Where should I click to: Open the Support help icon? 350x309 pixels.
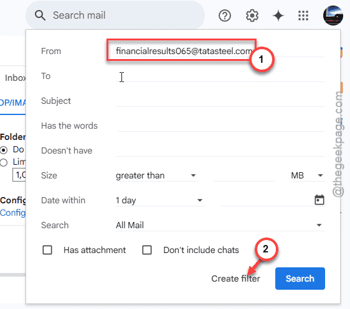pyautogui.click(x=225, y=16)
